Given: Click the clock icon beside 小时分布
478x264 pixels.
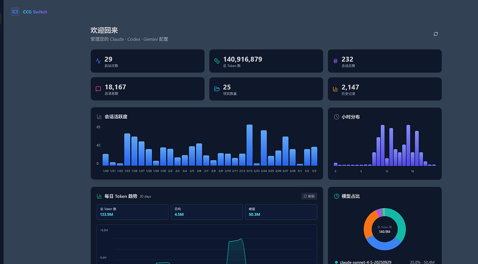Looking at the screenshot, I should (x=336, y=117).
